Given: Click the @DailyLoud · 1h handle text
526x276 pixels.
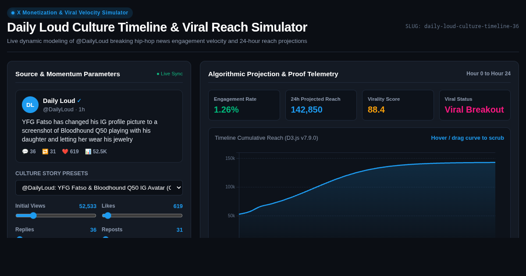Looking at the screenshot, I should pos(64,110).
